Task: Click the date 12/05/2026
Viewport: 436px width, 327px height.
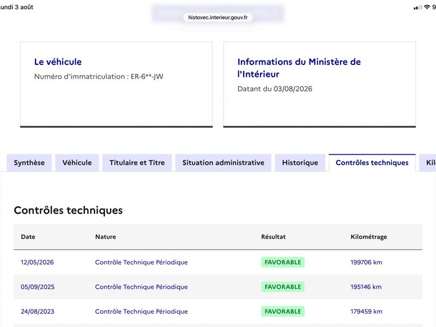Action: tap(37, 262)
